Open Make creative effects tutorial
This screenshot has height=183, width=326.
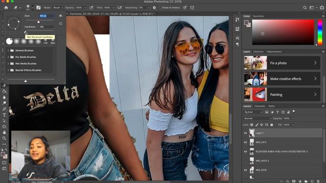(x=282, y=79)
